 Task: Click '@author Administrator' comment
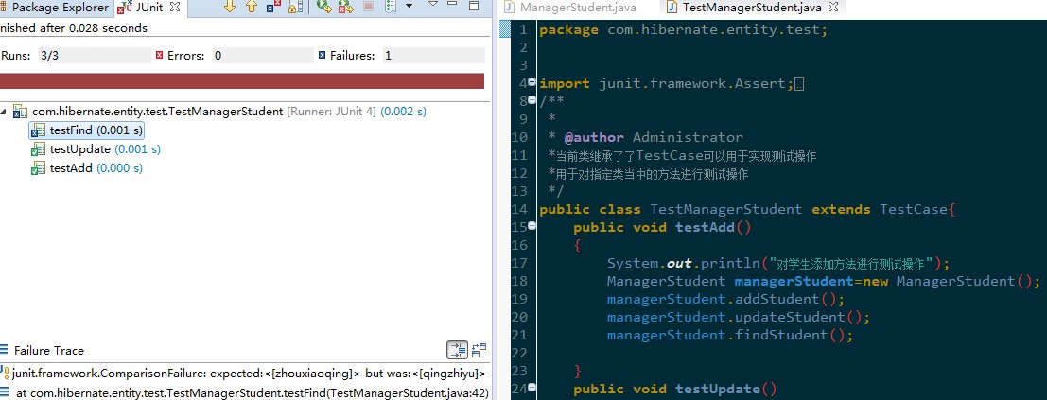[x=654, y=137]
